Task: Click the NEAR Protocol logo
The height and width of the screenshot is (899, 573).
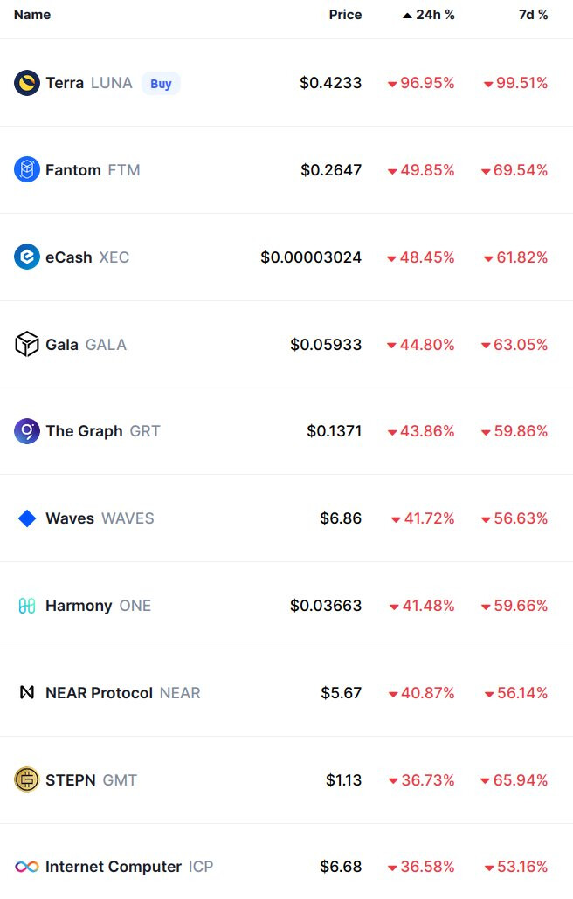Action: point(27,693)
